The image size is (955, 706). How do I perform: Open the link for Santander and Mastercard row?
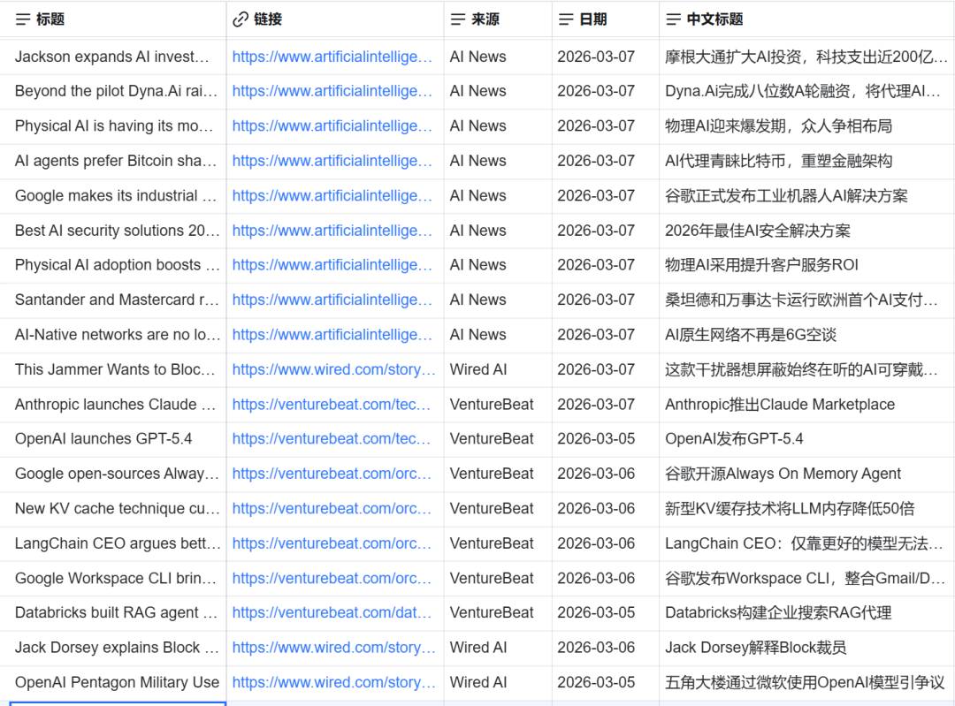(332, 300)
